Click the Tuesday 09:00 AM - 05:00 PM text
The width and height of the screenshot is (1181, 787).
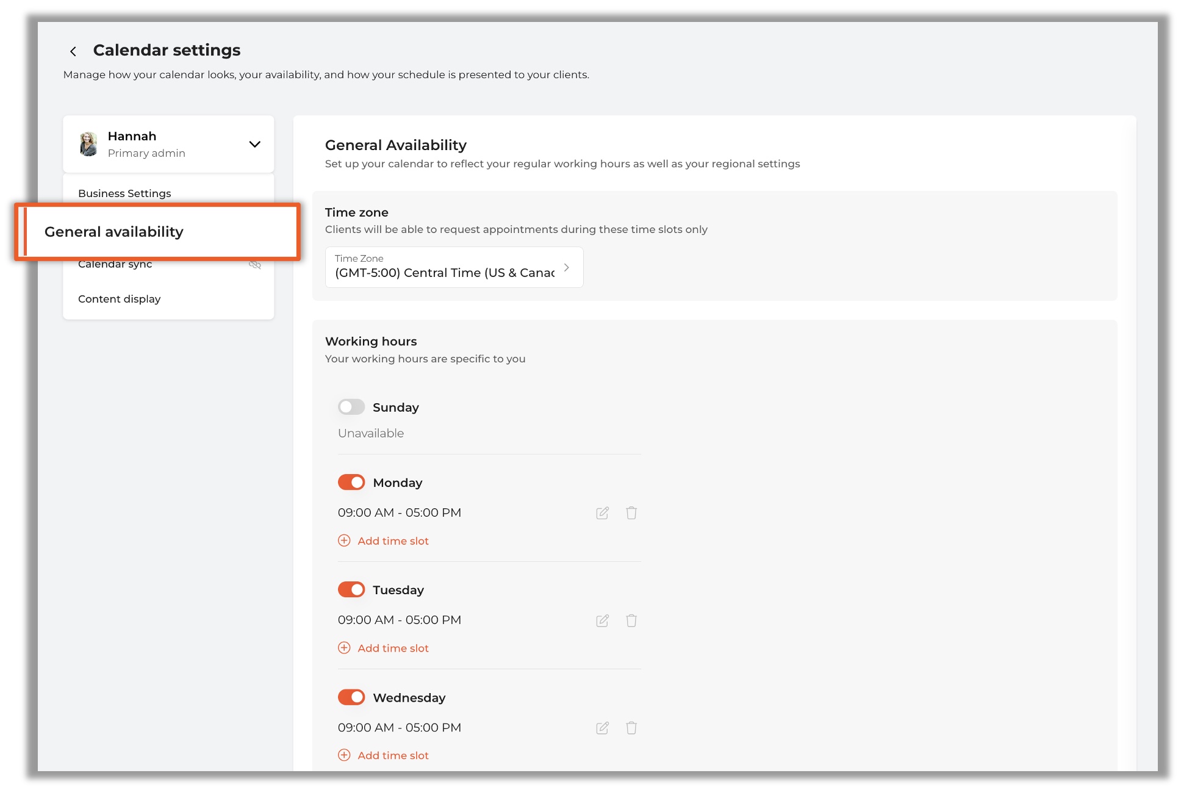(x=400, y=620)
